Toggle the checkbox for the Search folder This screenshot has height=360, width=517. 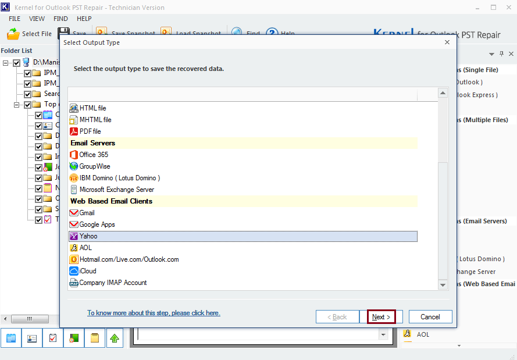coord(27,94)
